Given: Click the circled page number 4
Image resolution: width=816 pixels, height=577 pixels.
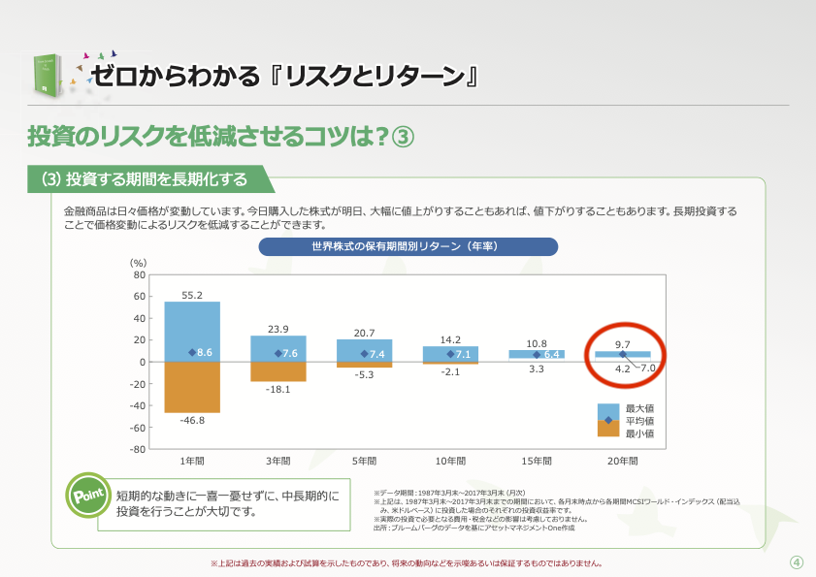Looking at the screenshot, I should [x=797, y=562].
